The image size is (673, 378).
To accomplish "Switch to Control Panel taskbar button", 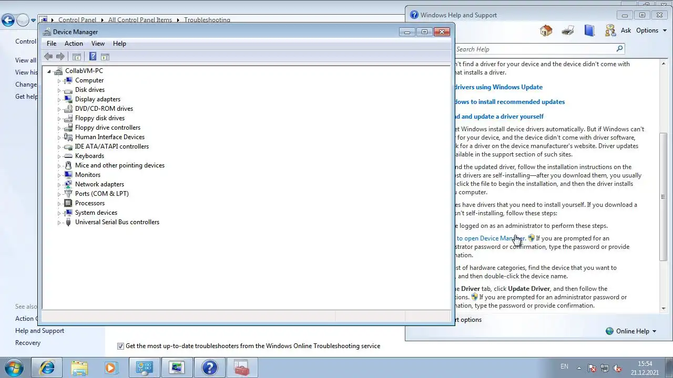I will [x=144, y=367].
